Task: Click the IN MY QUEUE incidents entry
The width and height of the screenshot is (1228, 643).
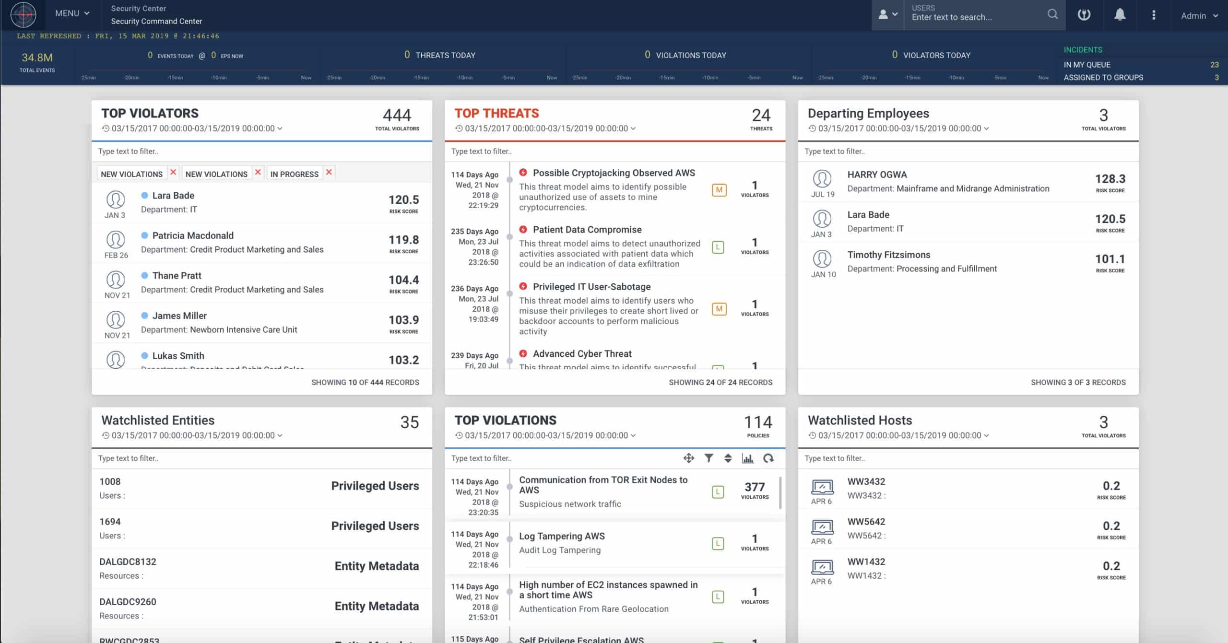Action: click(1141, 65)
